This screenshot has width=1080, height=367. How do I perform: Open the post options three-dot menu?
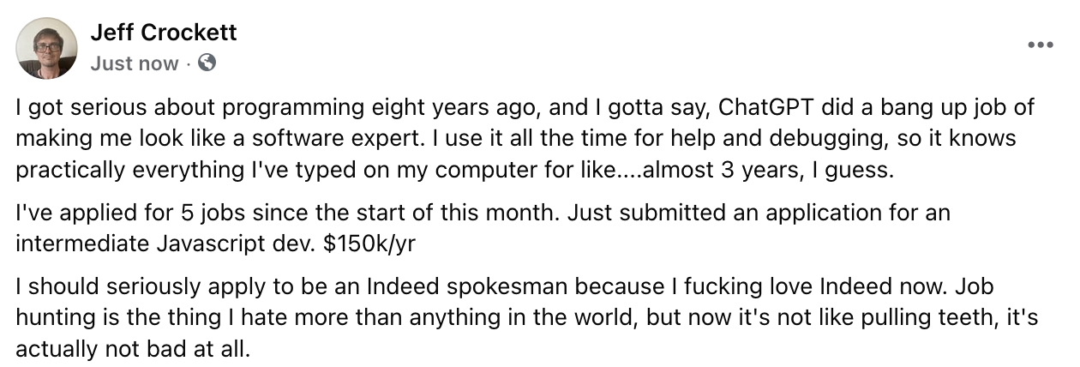(x=1039, y=45)
